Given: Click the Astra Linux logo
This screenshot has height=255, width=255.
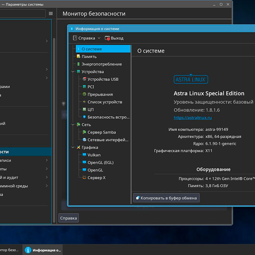Looking at the screenshot, I should pos(191,79).
